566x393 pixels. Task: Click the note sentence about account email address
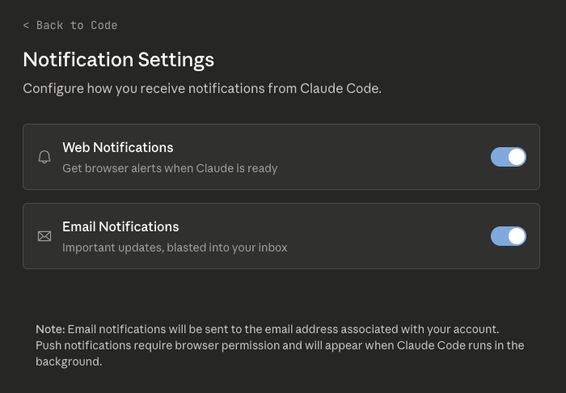pos(283,329)
